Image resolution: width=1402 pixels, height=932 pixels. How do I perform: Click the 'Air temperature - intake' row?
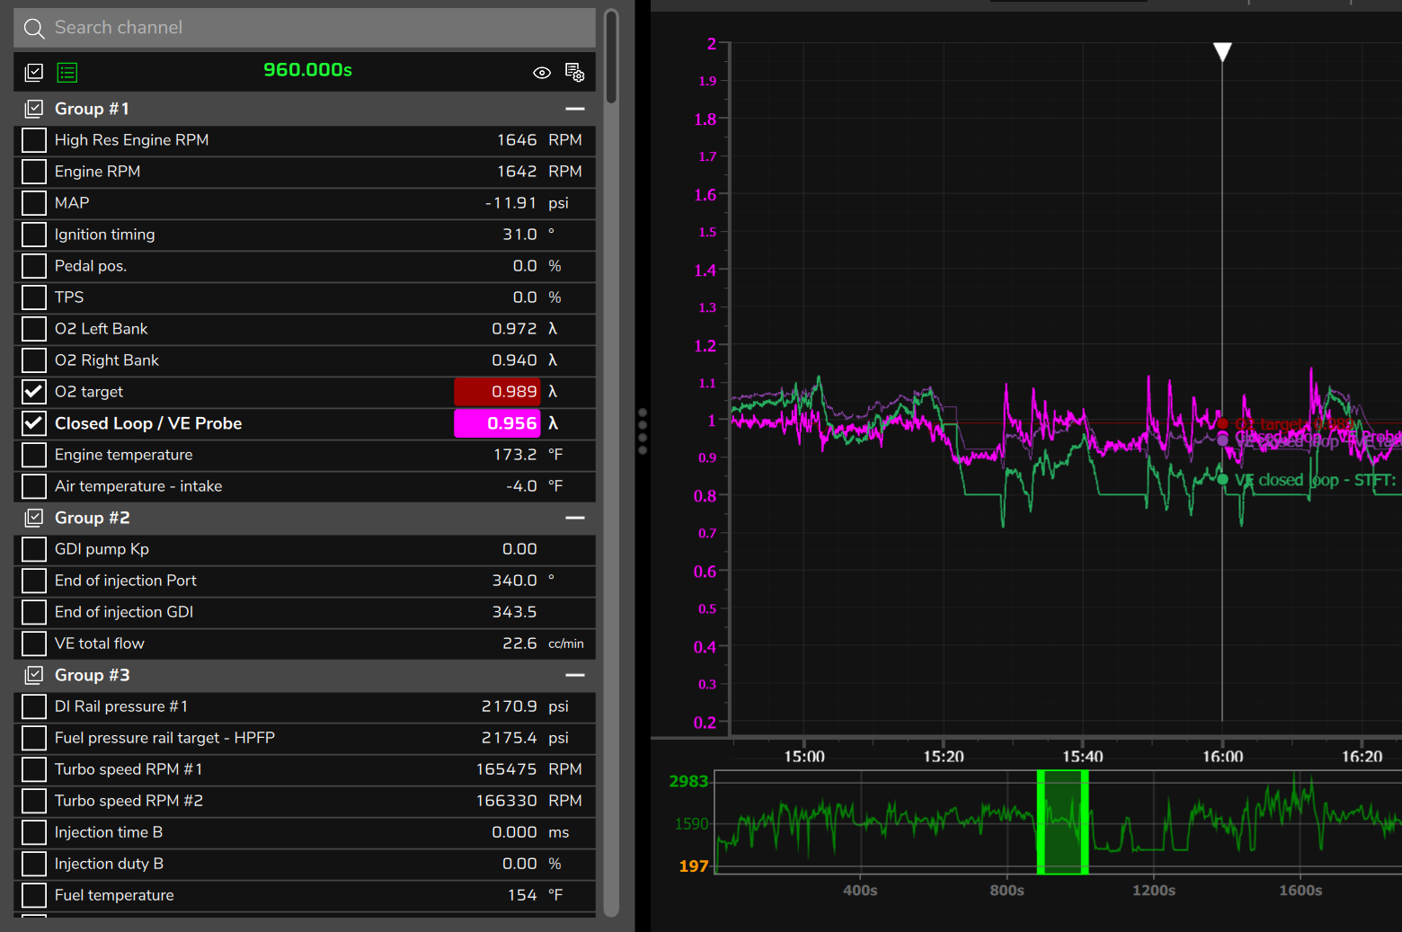coord(305,486)
